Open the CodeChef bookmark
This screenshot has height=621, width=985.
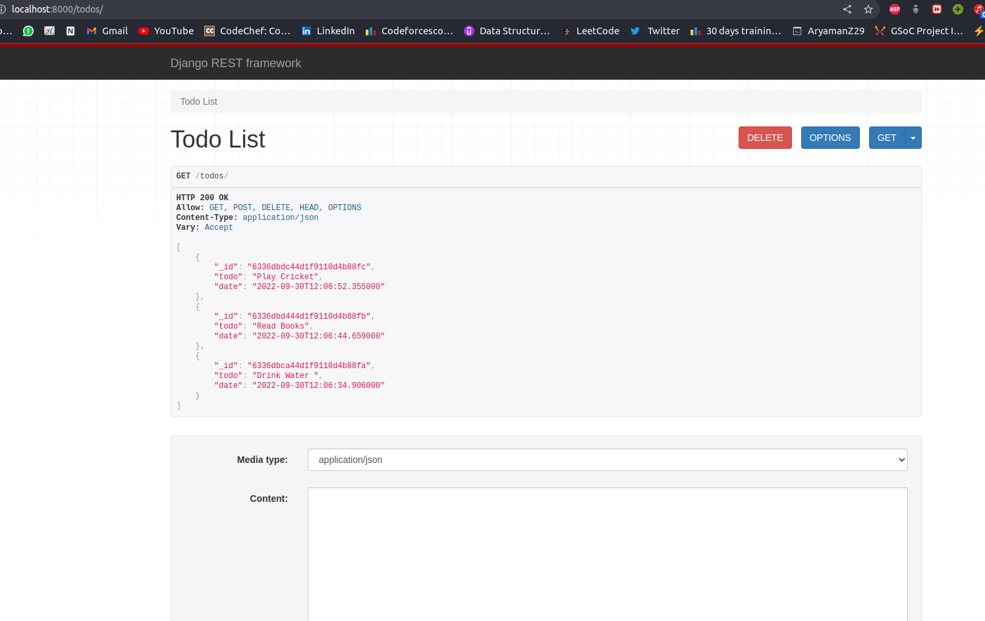[x=247, y=31]
